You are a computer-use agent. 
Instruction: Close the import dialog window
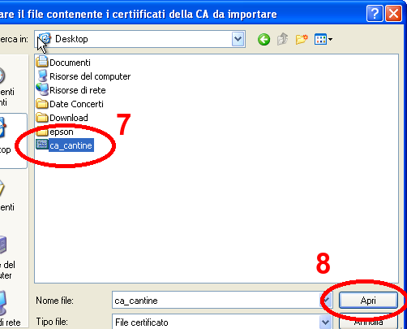[393, 13]
